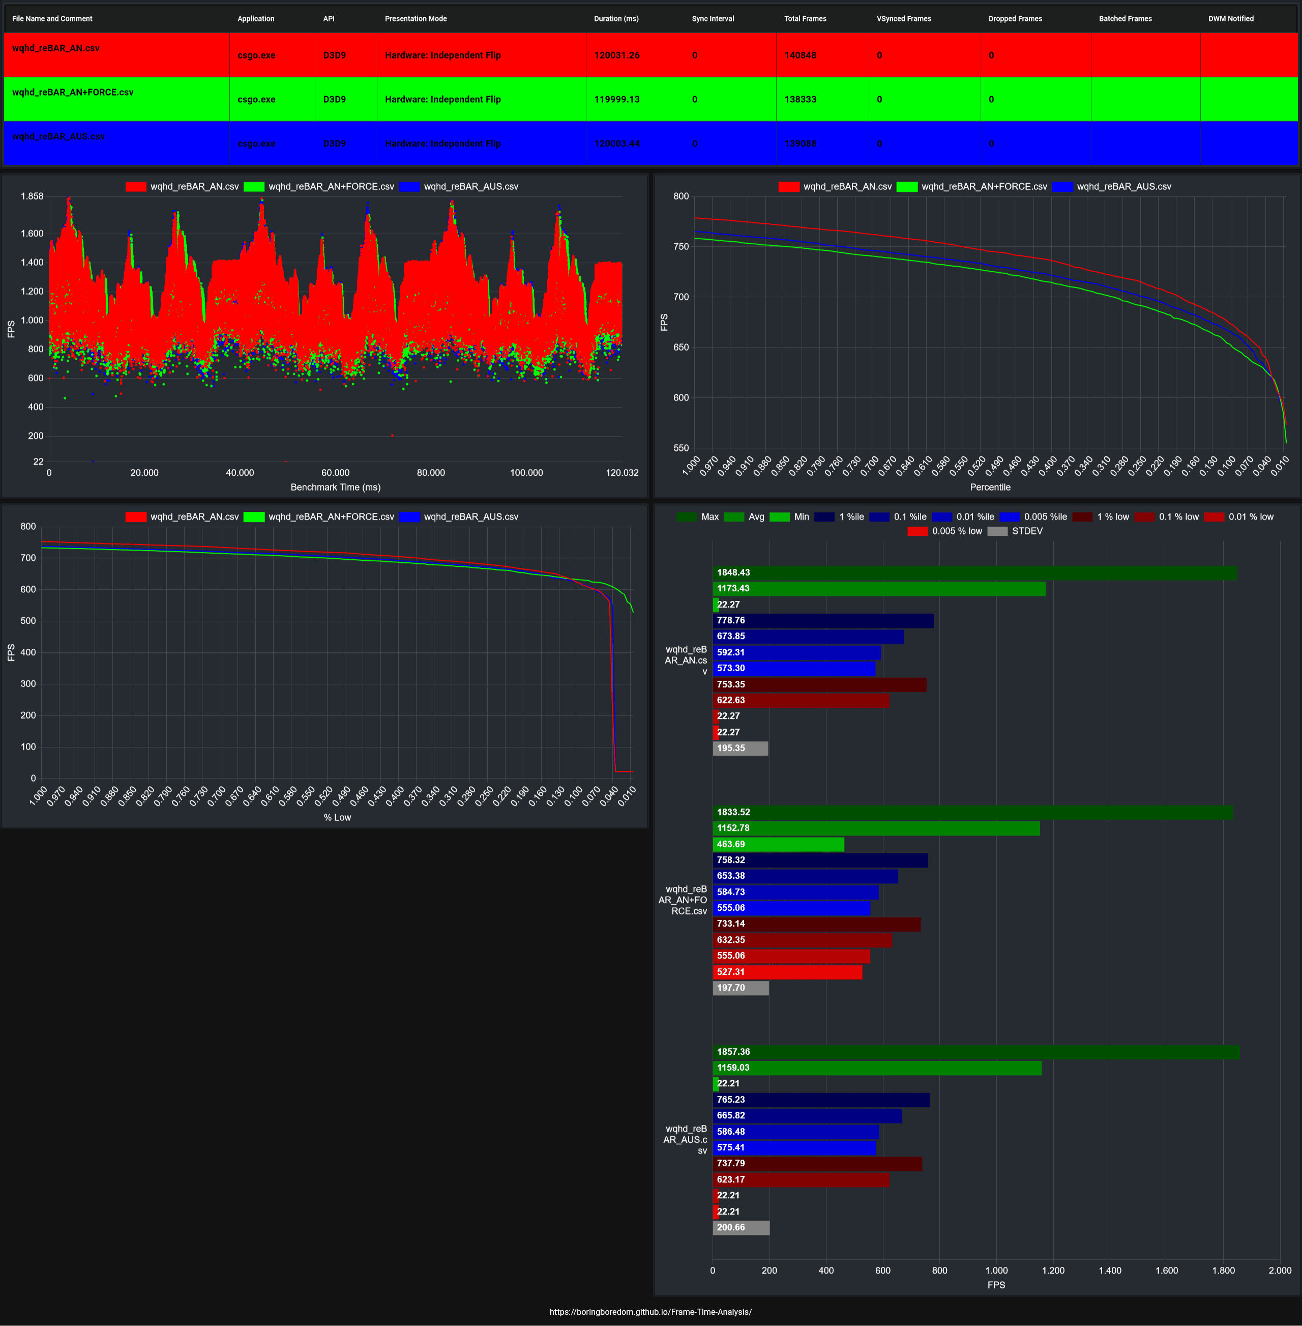1302x1326 pixels.
Task: Click the Max legend swatch in bar chart
Action: tap(687, 517)
